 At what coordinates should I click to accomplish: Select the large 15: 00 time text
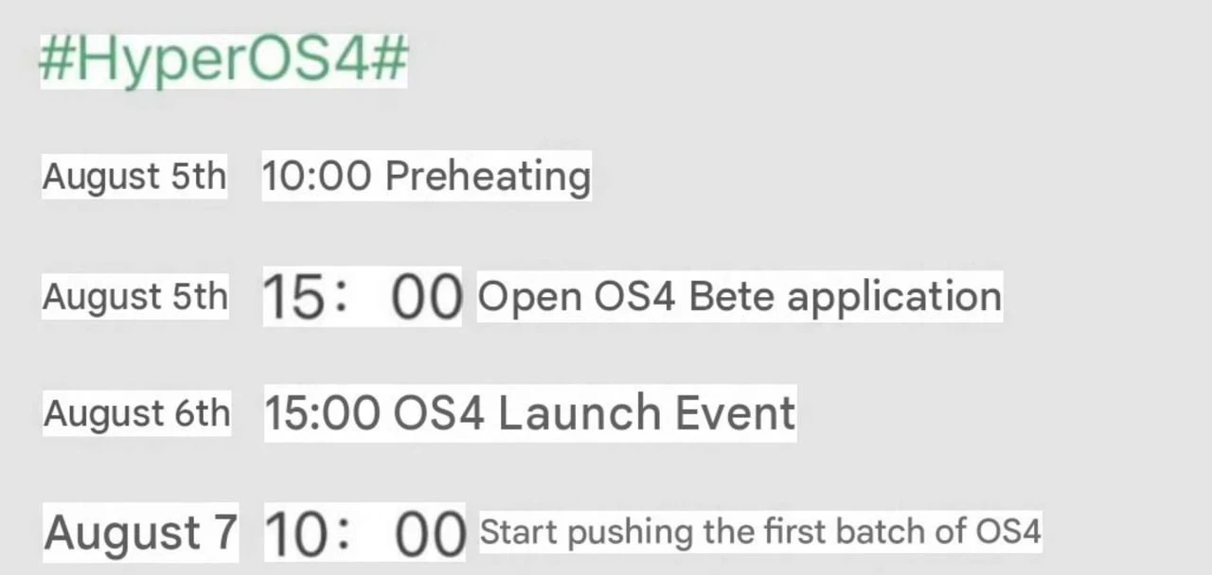coord(363,297)
